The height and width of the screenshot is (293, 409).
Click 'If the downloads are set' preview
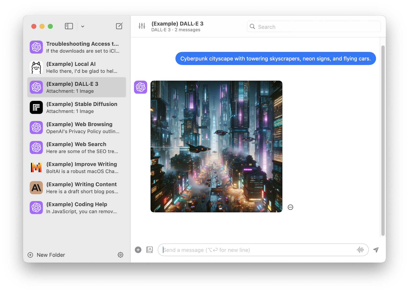[x=83, y=51]
